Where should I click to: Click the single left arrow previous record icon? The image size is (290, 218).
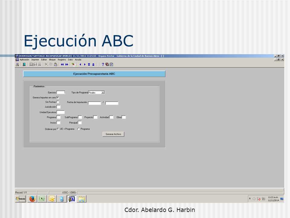[80, 64]
